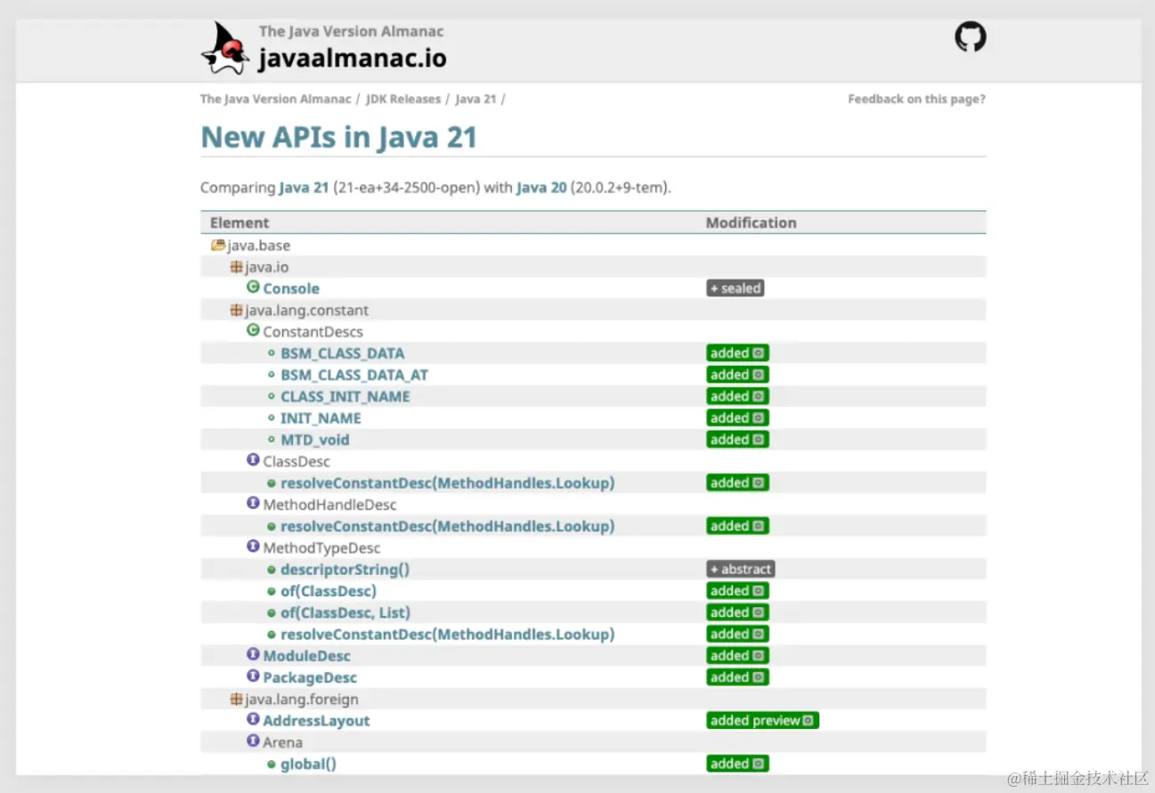Viewport: 1155px width, 793px height.
Task: Click the Element column header
Action: coord(240,223)
